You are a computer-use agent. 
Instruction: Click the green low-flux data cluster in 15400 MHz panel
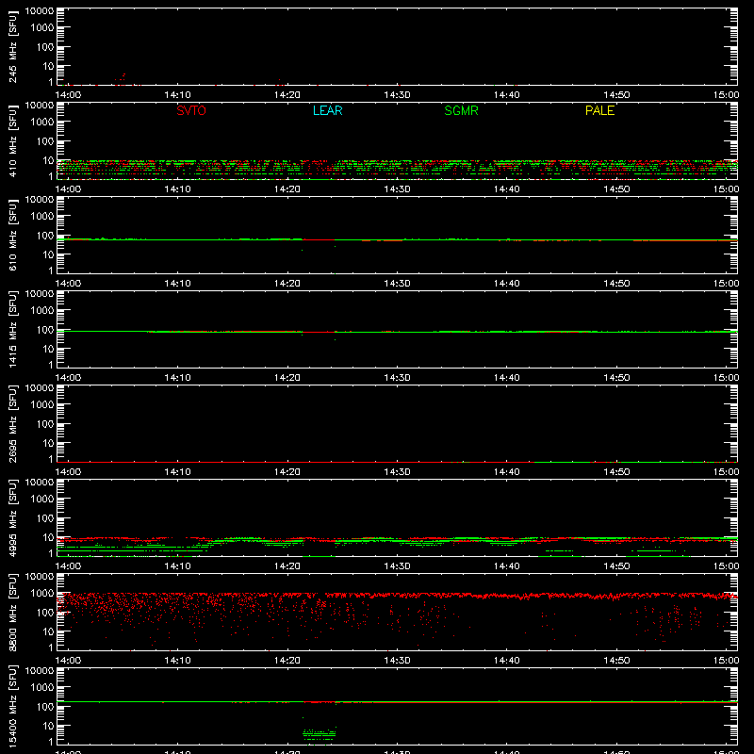[x=320, y=734]
